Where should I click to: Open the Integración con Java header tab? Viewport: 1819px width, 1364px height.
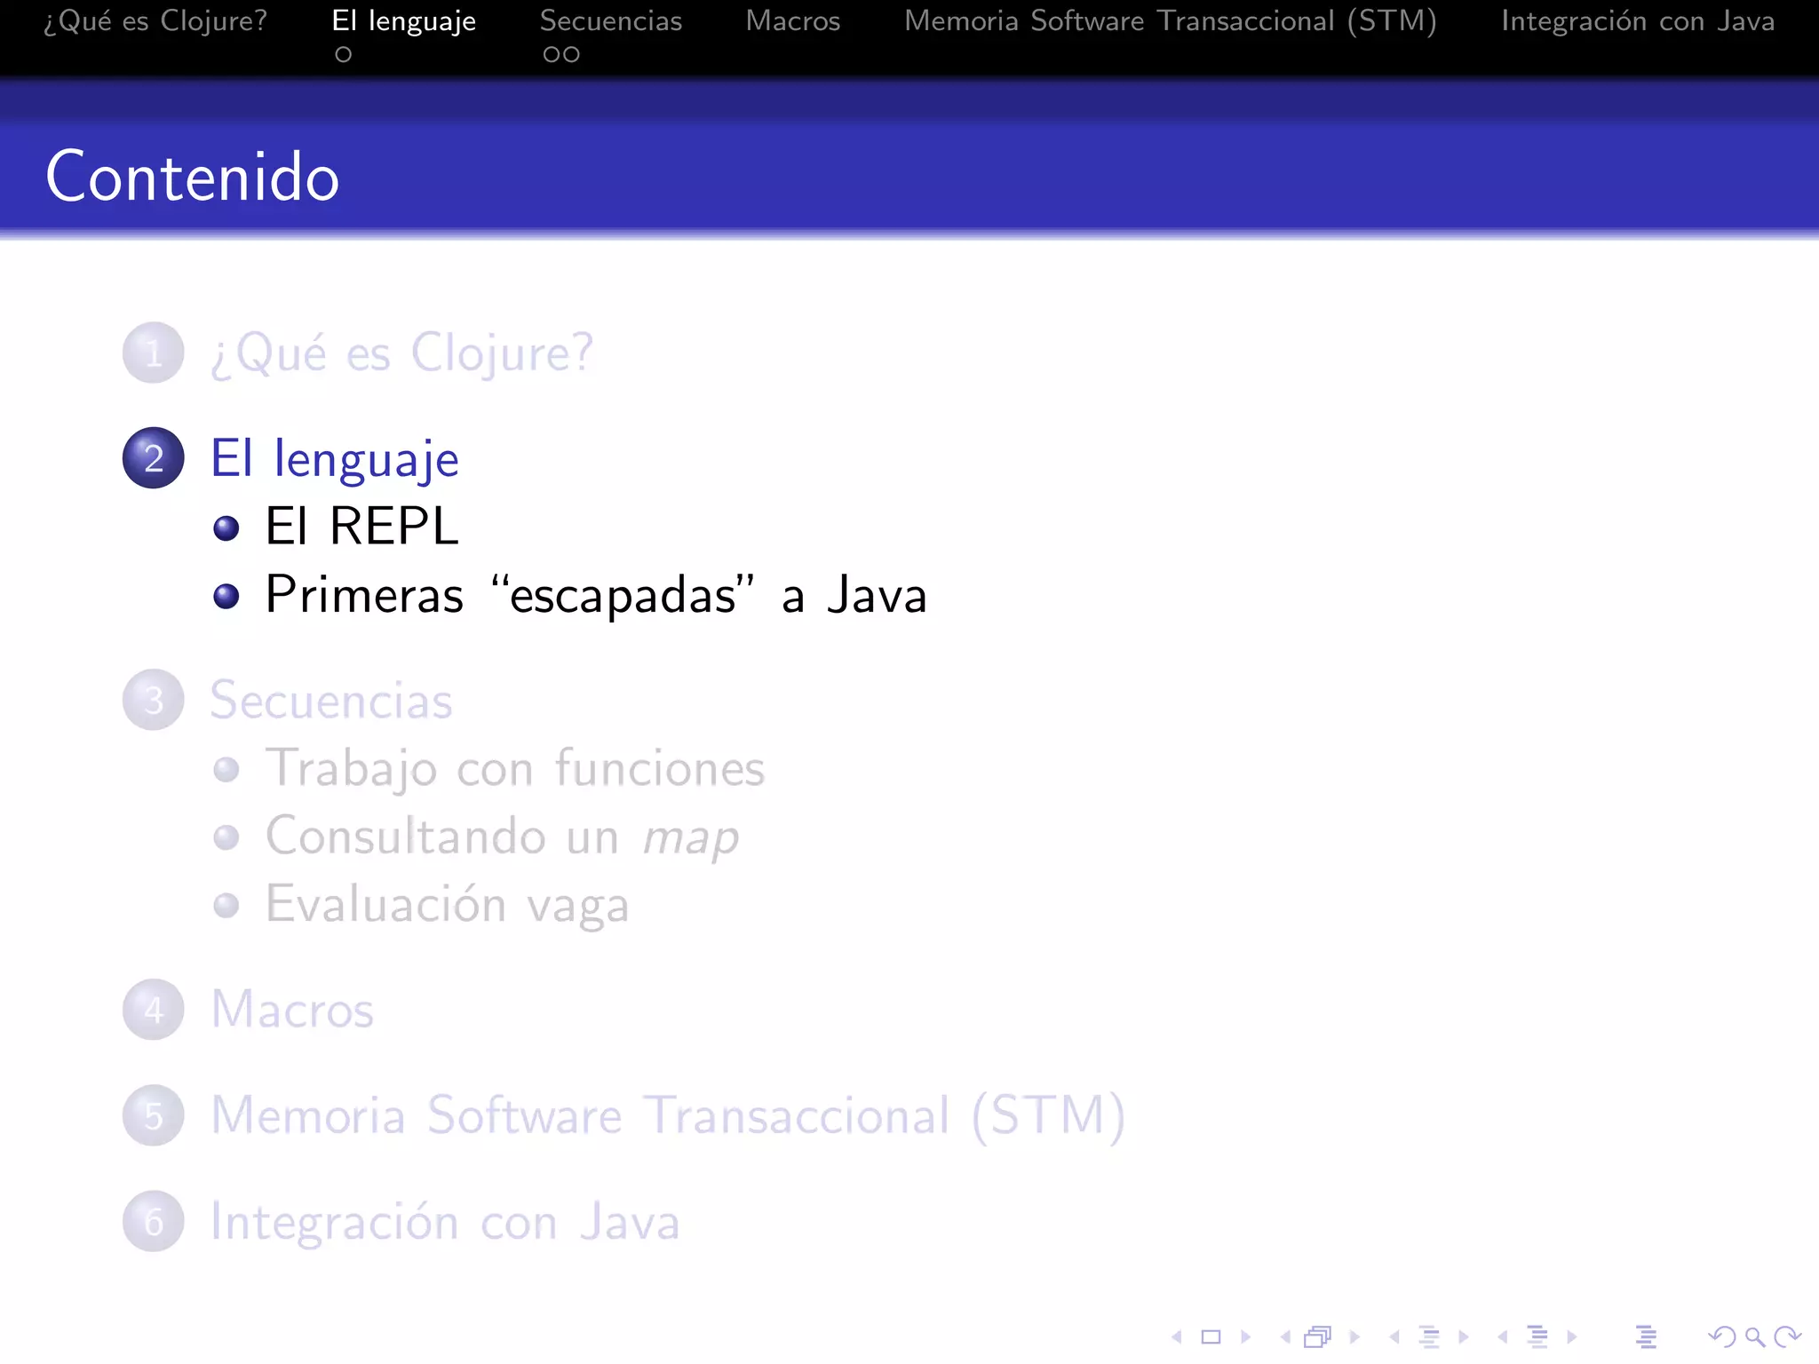click(1638, 20)
